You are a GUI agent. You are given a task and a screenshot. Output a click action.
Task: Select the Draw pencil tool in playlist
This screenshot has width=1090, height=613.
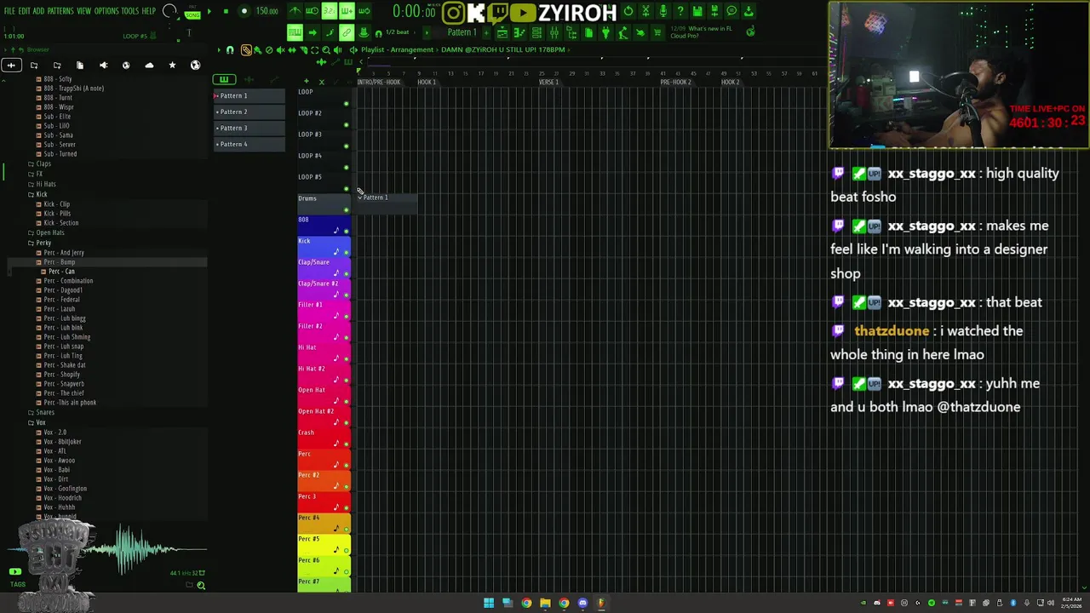[x=246, y=49]
